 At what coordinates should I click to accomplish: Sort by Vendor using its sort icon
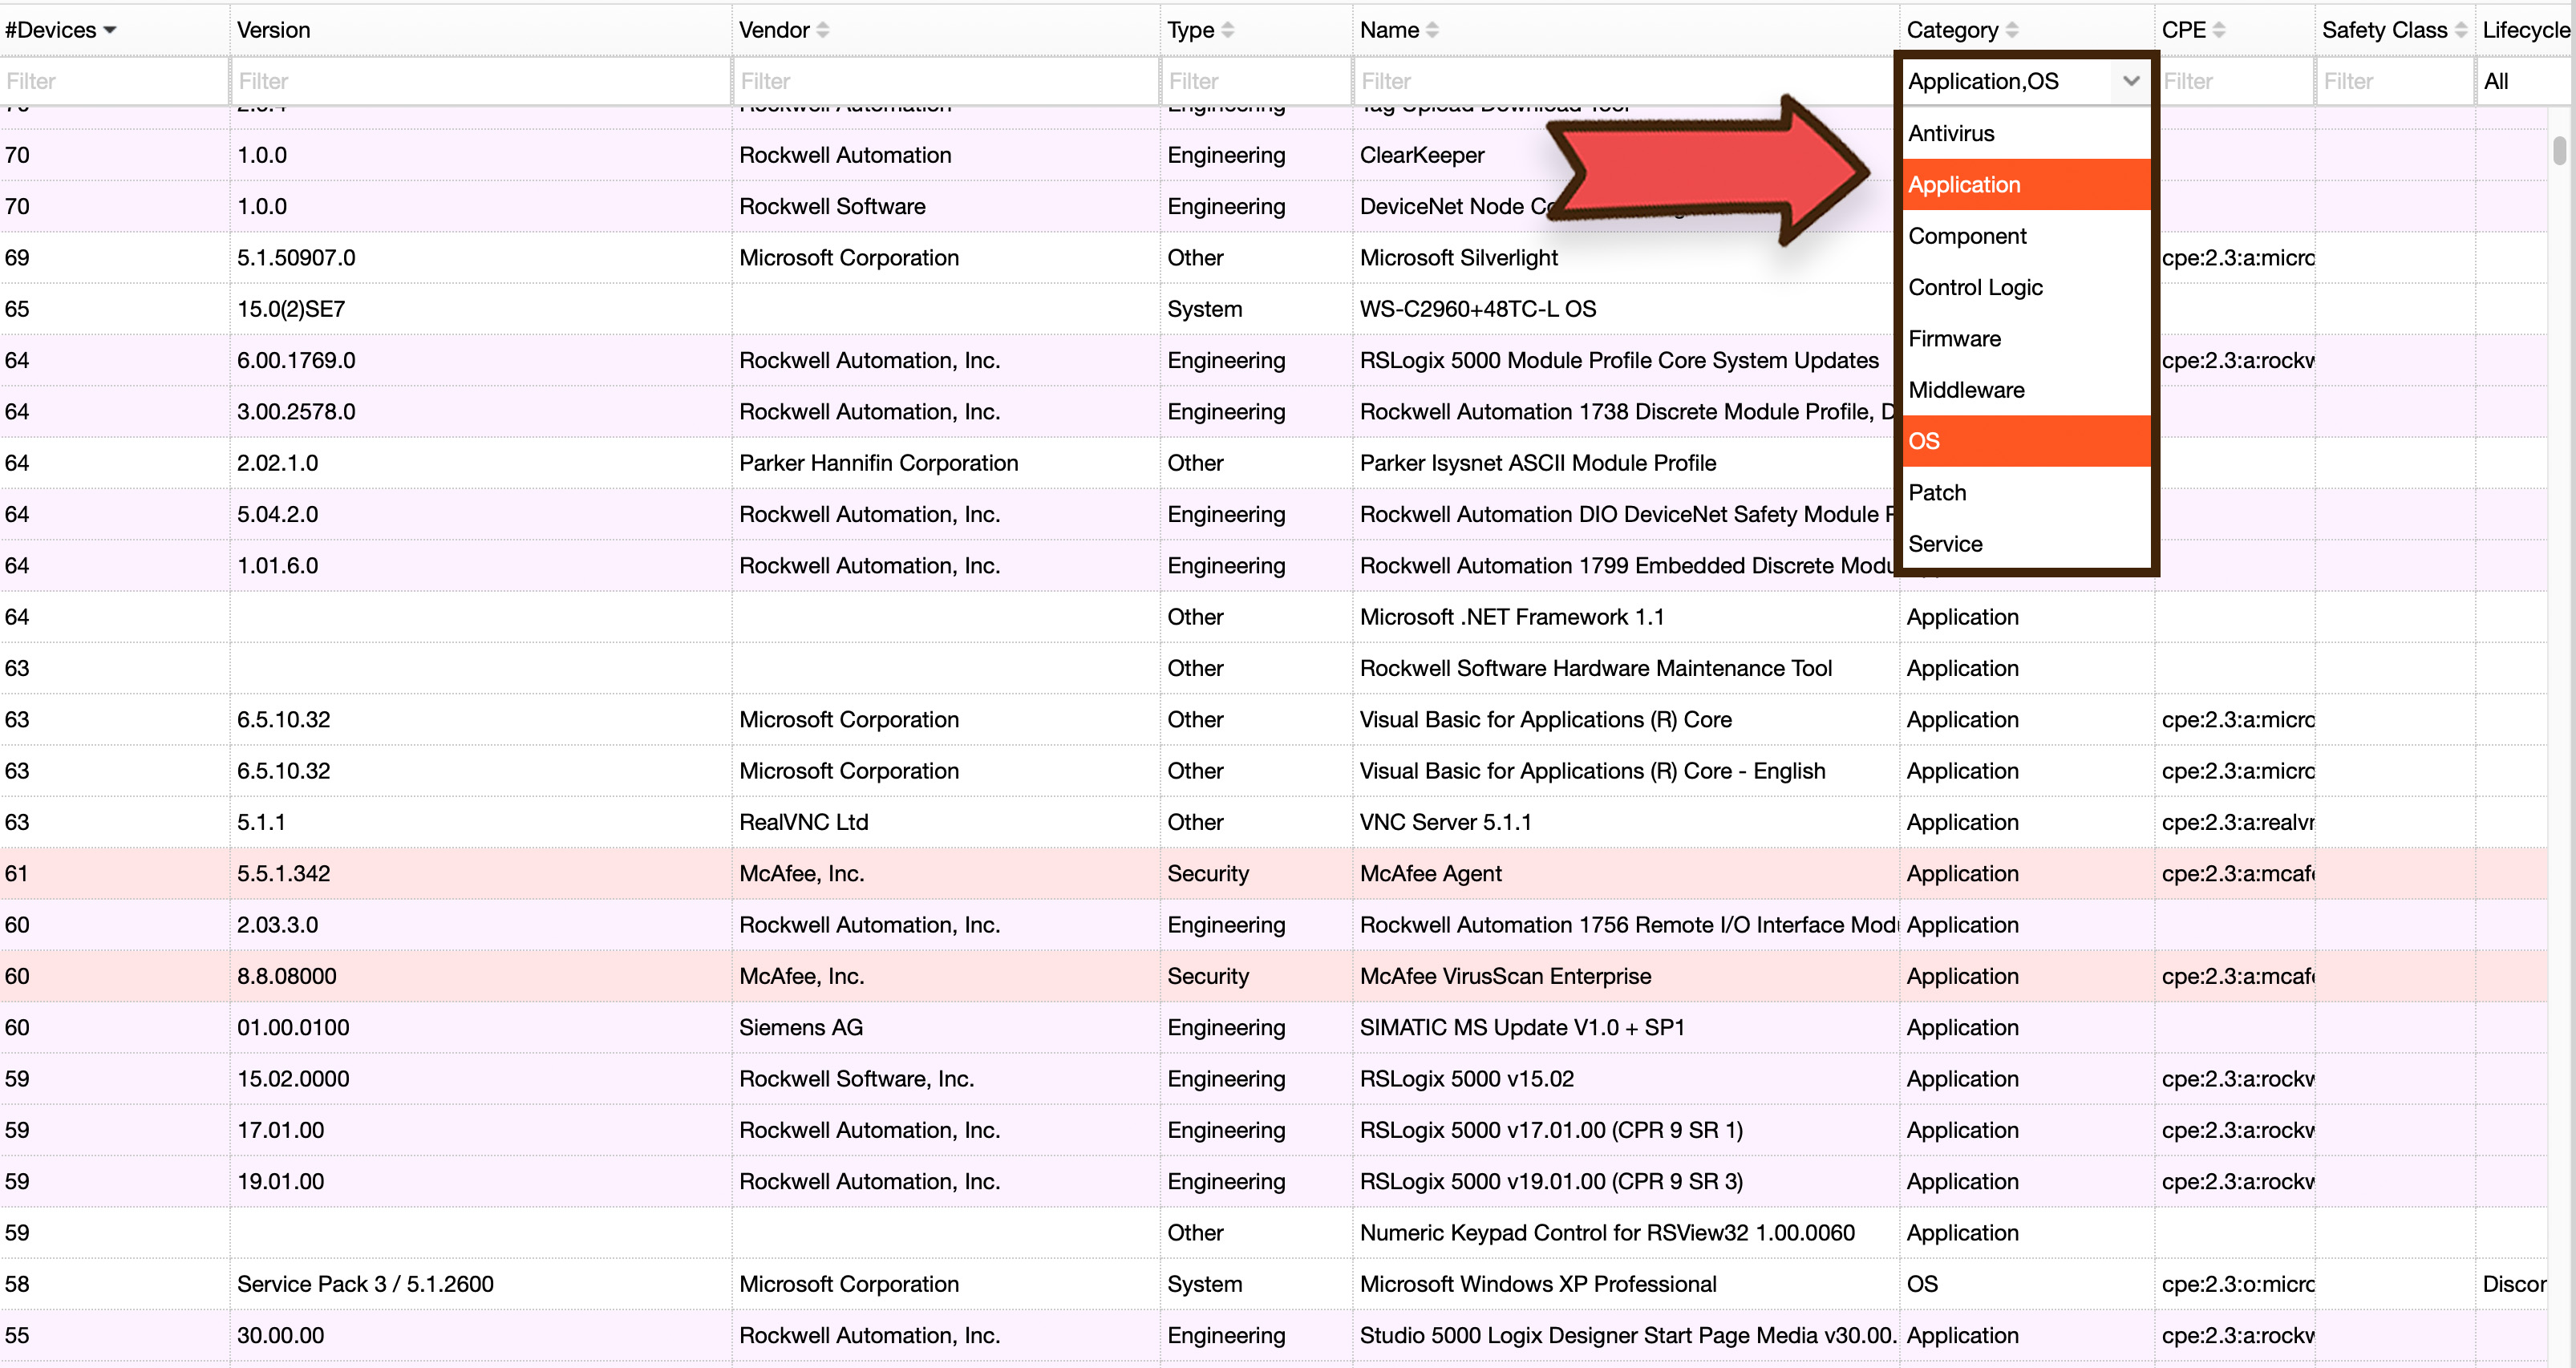(822, 30)
